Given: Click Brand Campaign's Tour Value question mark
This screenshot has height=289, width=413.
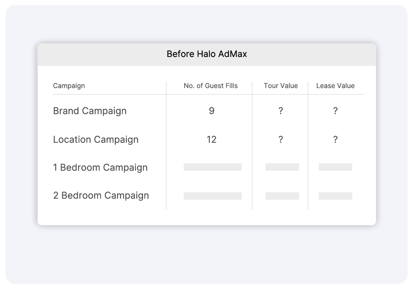Looking at the screenshot, I should click(x=280, y=111).
